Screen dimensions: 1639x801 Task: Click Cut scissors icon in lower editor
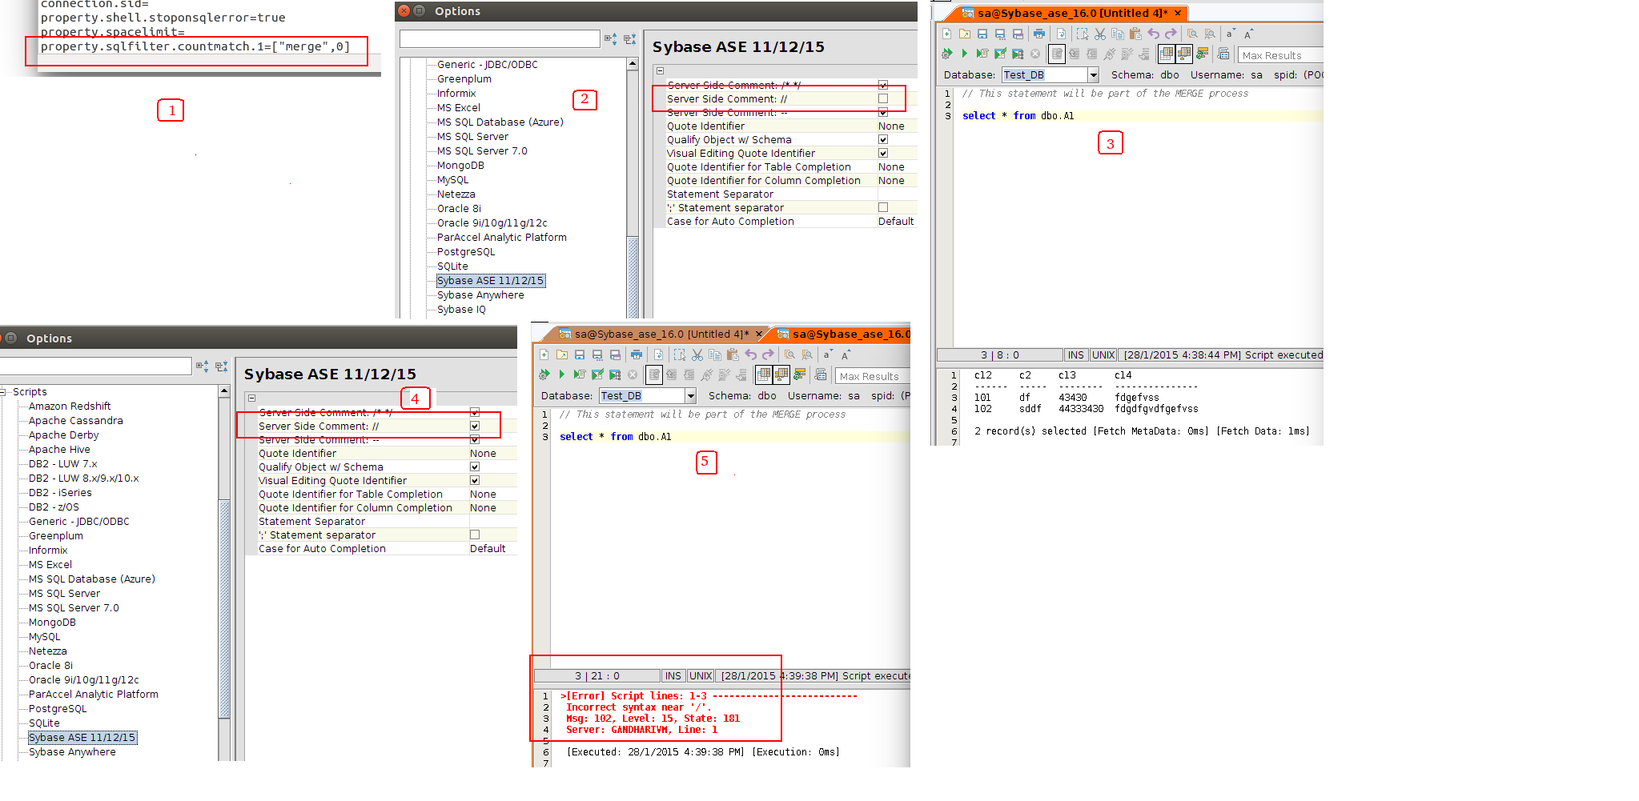point(697,354)
